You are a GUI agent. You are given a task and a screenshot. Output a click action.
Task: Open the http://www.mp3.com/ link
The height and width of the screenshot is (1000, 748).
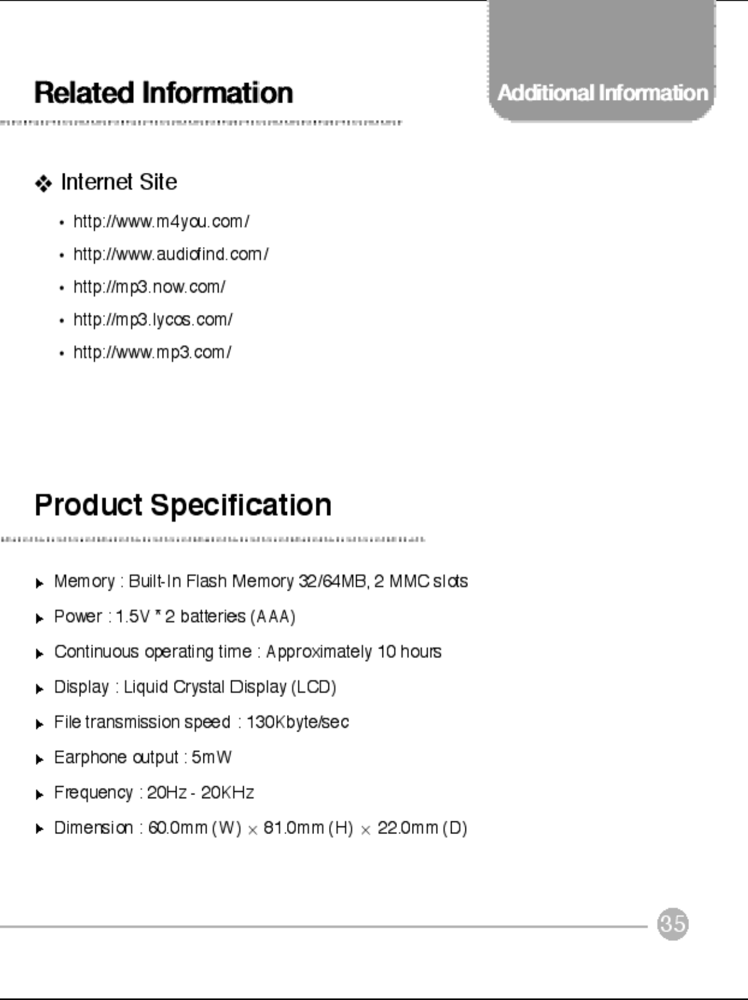153,353
